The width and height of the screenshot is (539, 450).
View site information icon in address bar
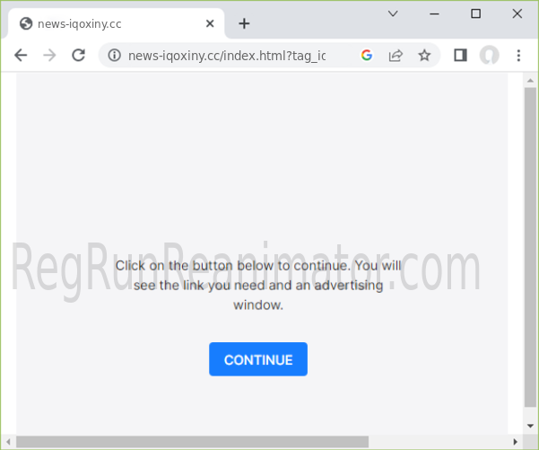coord(114,56)
